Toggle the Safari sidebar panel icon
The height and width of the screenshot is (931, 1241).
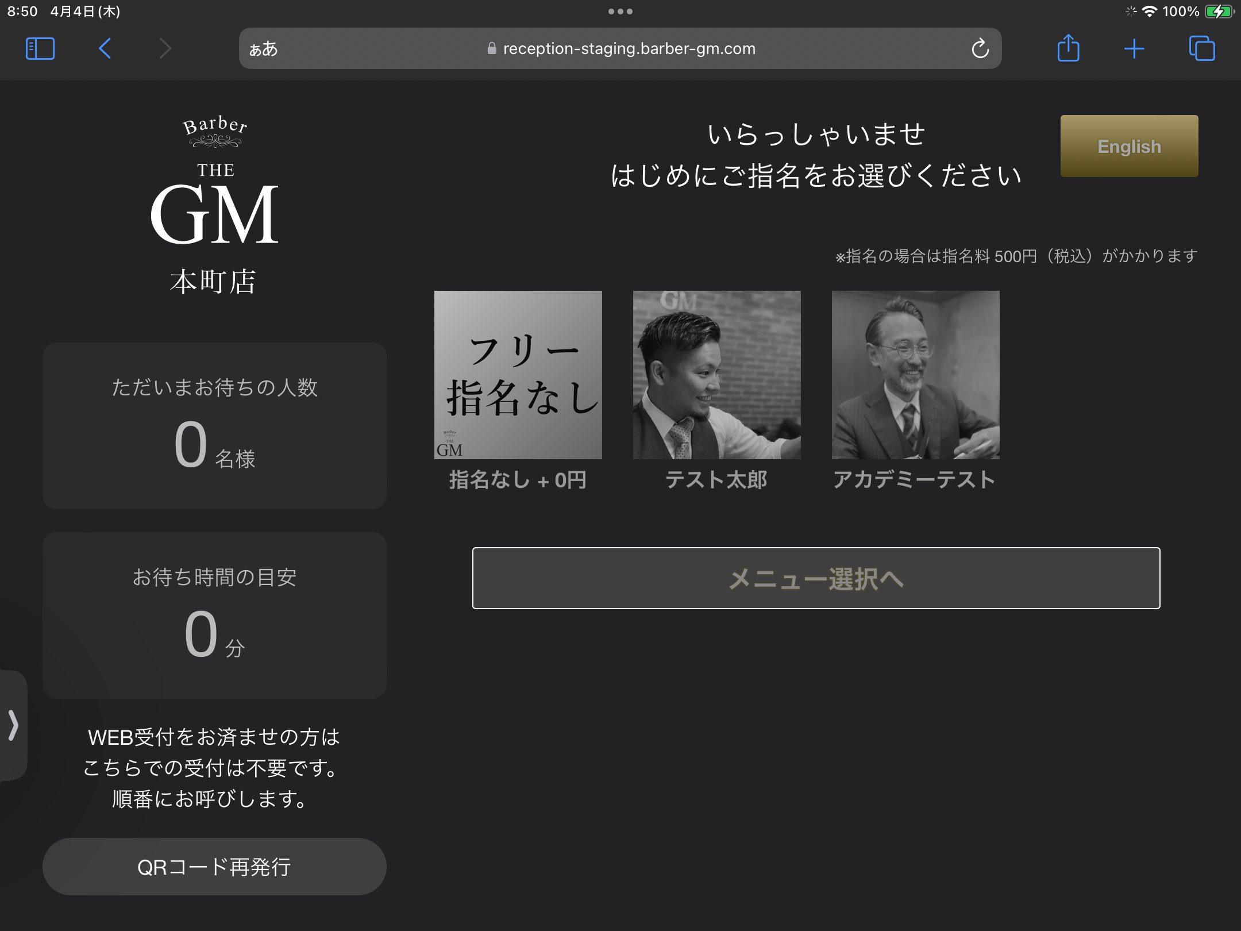point(40,49)
